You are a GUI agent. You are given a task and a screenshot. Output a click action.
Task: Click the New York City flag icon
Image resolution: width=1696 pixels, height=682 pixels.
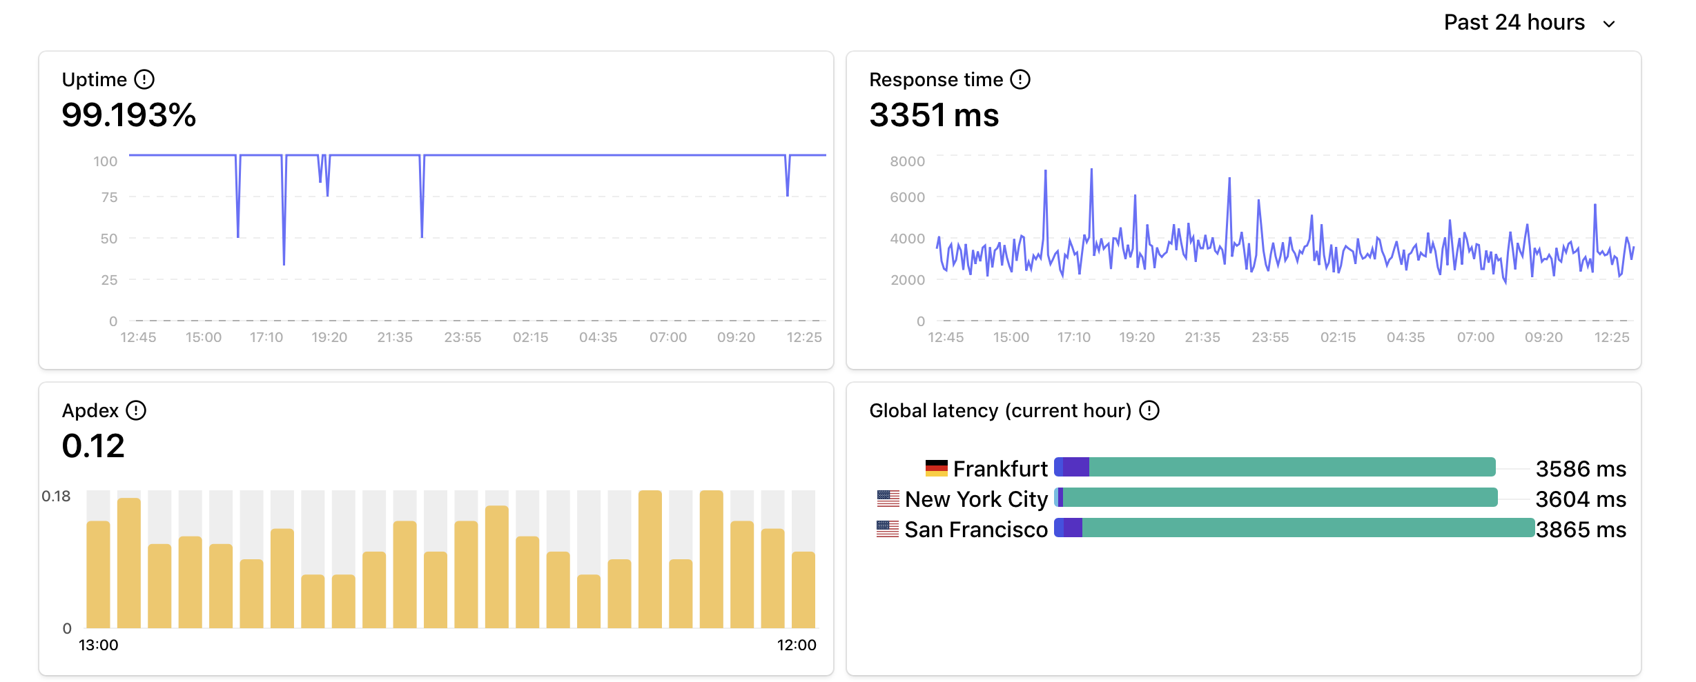(x=888, y=499)
